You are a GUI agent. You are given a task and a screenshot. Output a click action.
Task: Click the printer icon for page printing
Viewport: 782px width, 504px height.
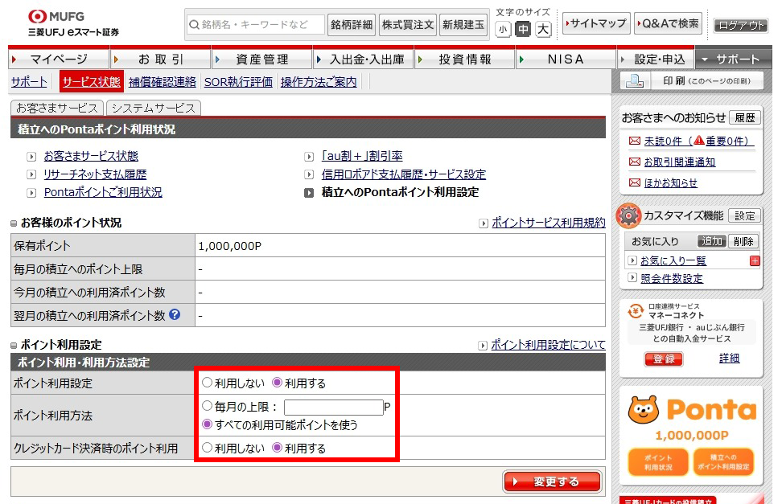(635, 81)
